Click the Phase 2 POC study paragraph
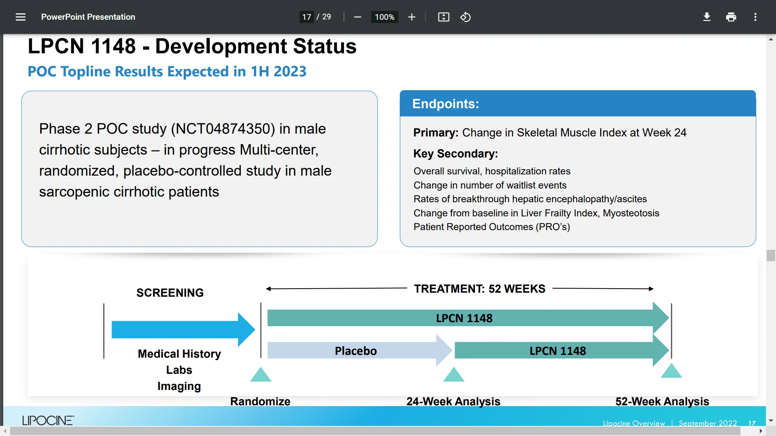The height and width of the screenshot is (436, 776). pyautogui.click(x=185, y=160)
